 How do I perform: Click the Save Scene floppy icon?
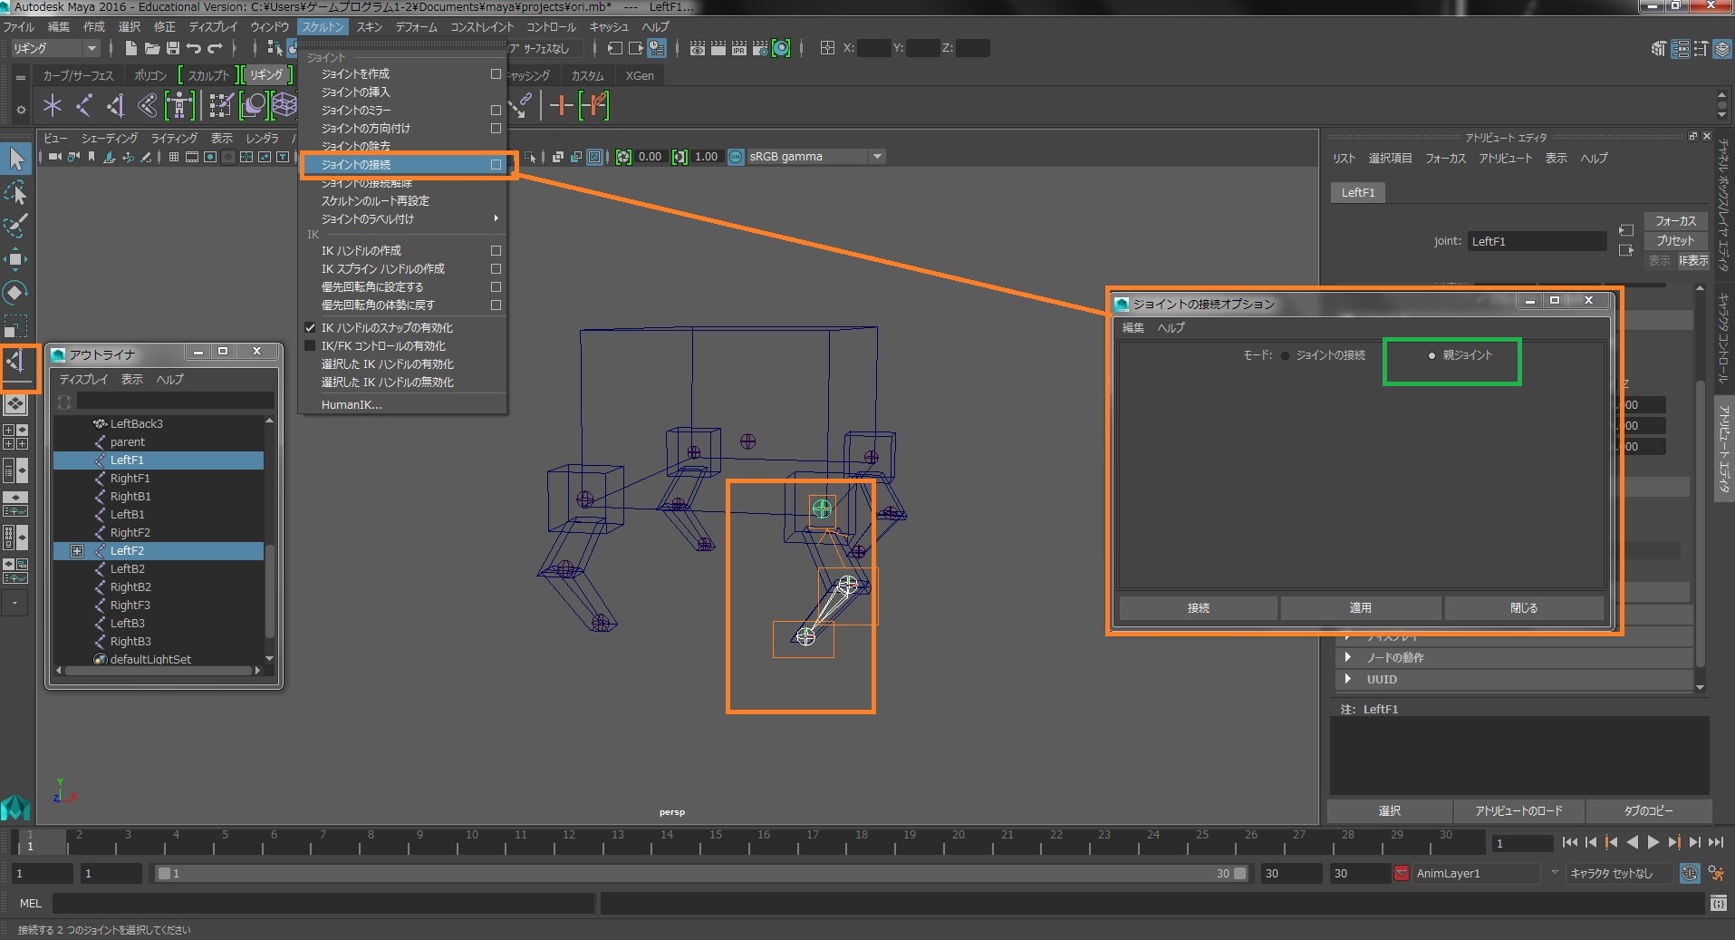172,48
